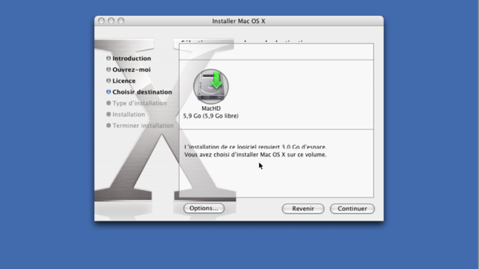Select the Installation step label
This screenshot has height=269, width=479.
click(x=129, y=114)
